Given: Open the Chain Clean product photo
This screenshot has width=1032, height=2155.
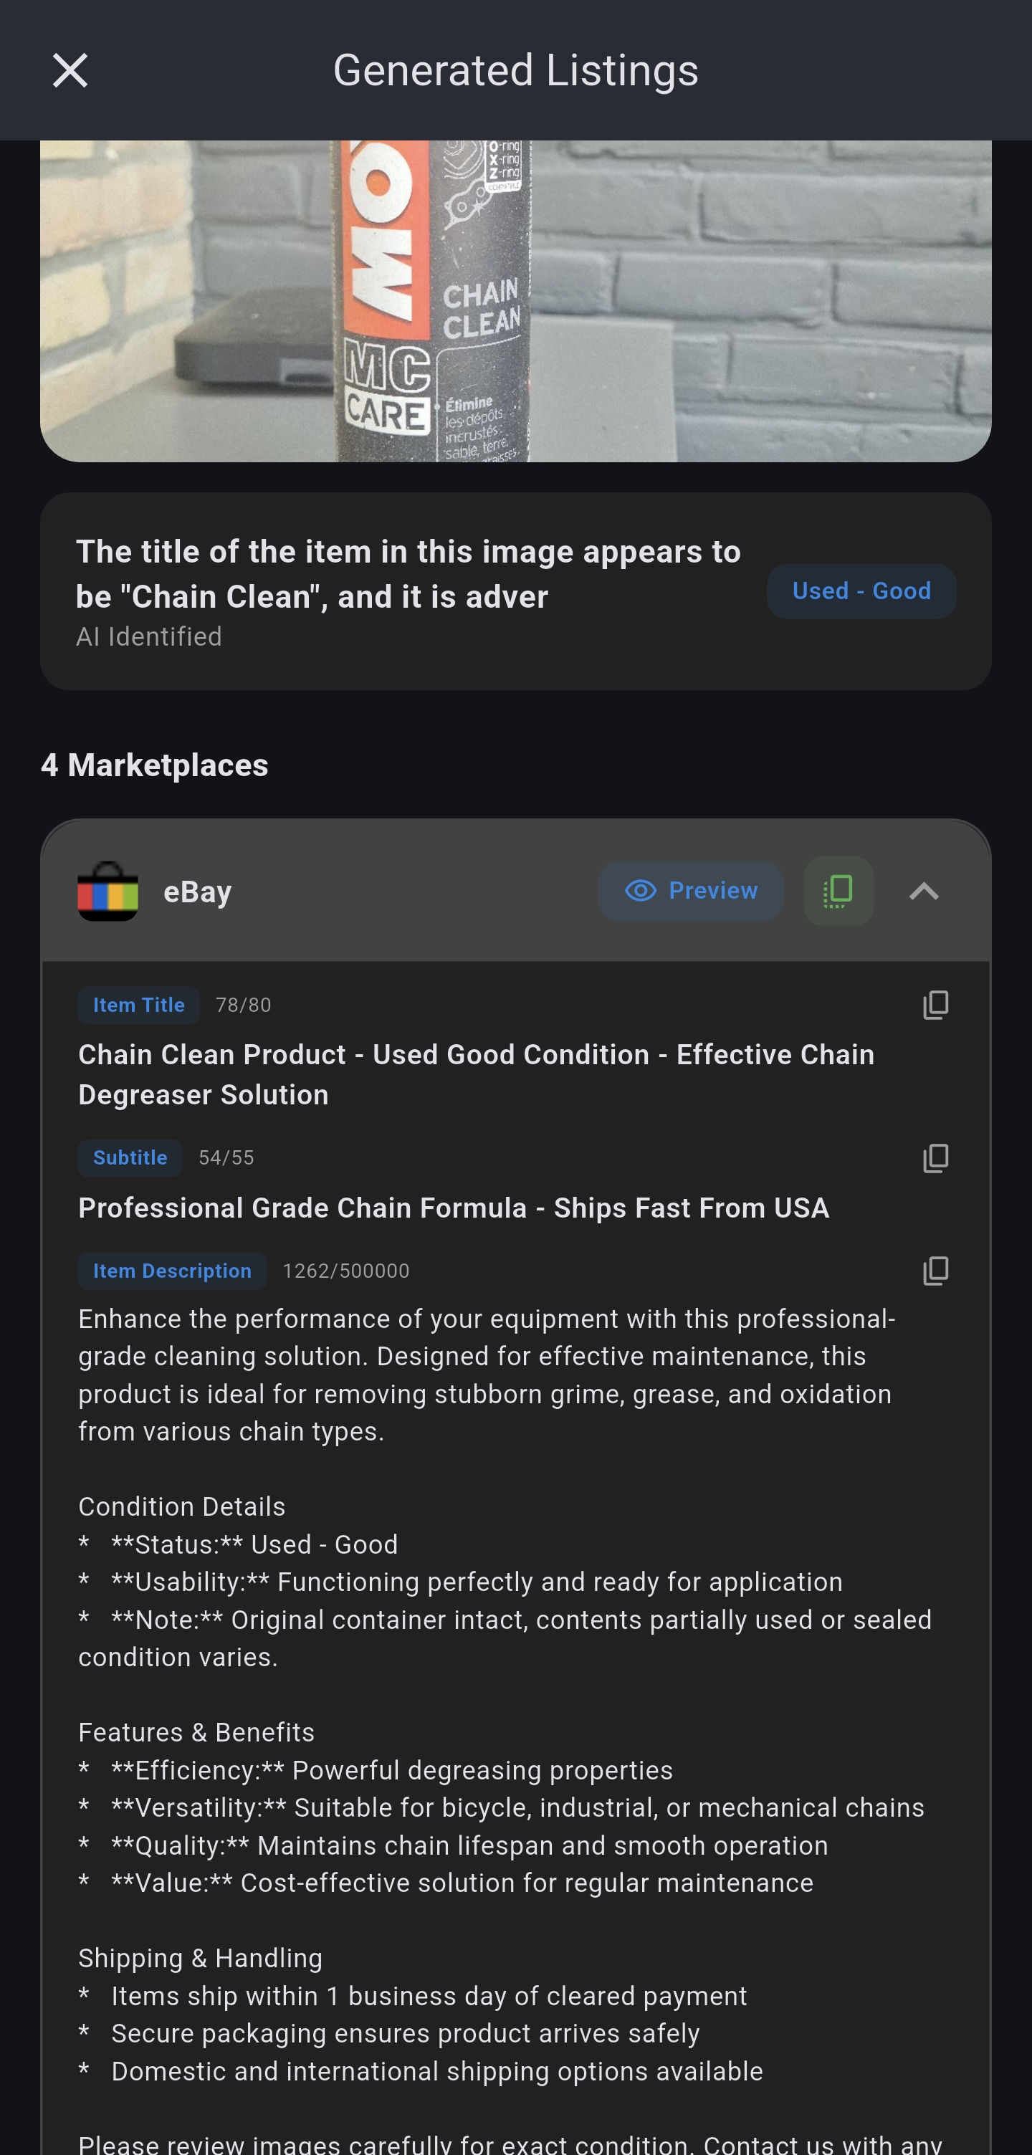Looking at the screenshot, I should tap(515, 301).
